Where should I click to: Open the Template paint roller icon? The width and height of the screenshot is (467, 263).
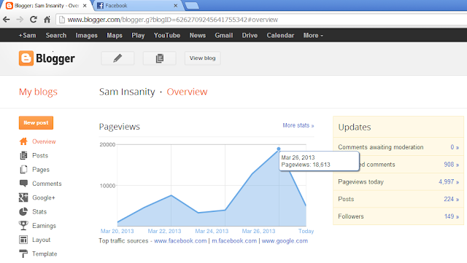pos(23,254)
